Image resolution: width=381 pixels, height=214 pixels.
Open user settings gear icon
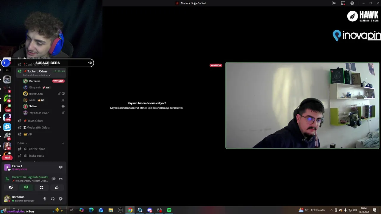tap(61, 199)
